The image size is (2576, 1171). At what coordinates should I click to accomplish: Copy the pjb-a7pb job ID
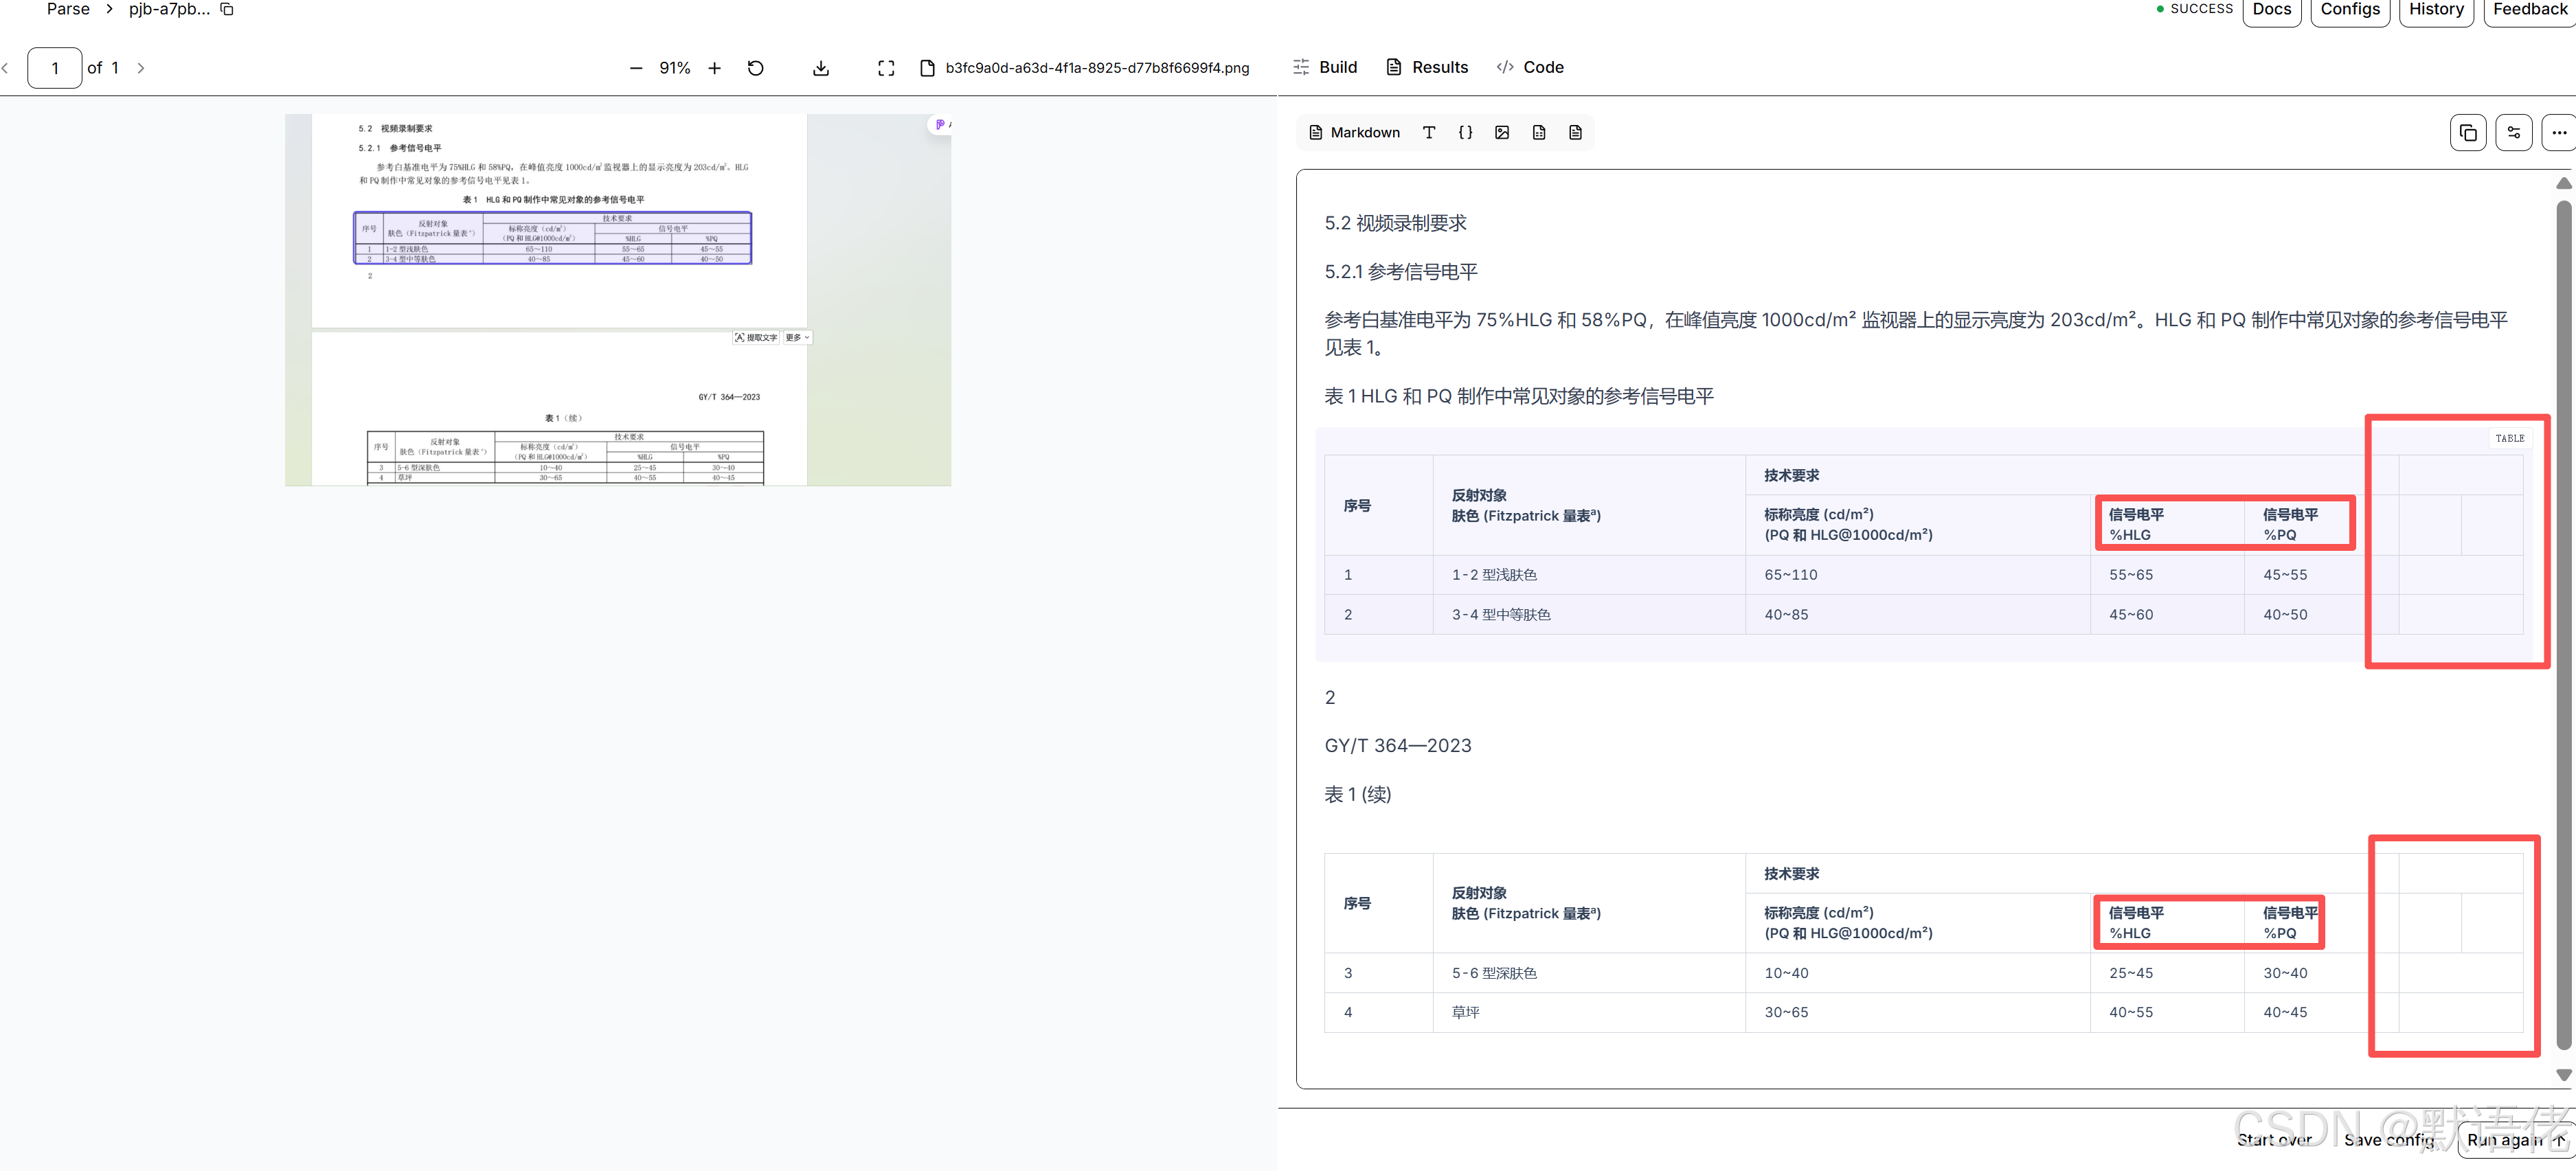227,9
